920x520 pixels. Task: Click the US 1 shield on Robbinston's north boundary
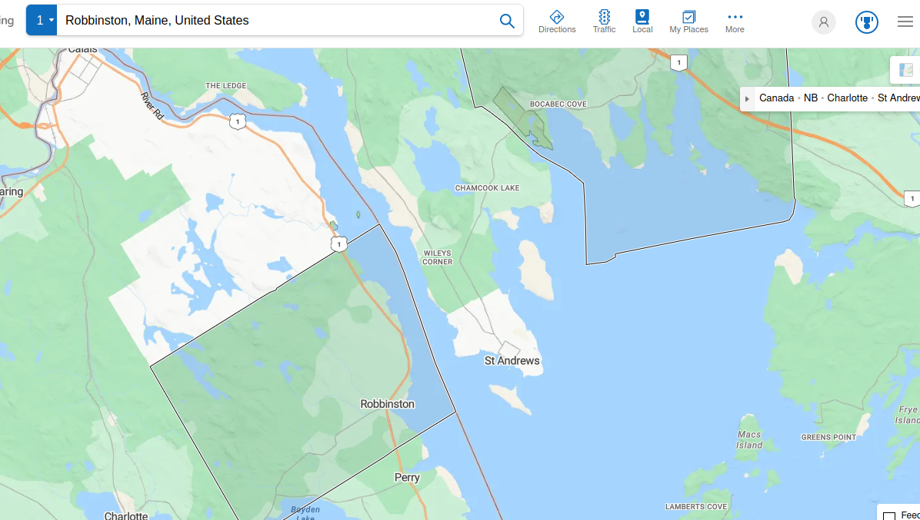338,244
